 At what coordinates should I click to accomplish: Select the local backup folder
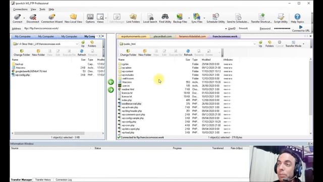click(x=19, y=64)
